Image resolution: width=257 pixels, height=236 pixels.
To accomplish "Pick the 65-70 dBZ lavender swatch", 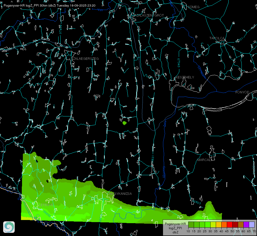I will click(x=252, y=225).
